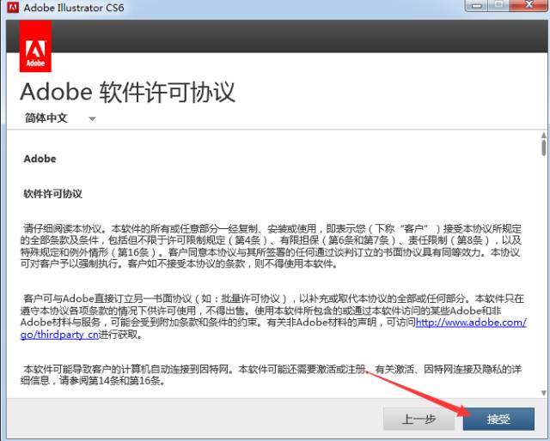550x441 pixels.
Task: Click the bold 软件许可协议 subheading
Action: tap(53, 194)
